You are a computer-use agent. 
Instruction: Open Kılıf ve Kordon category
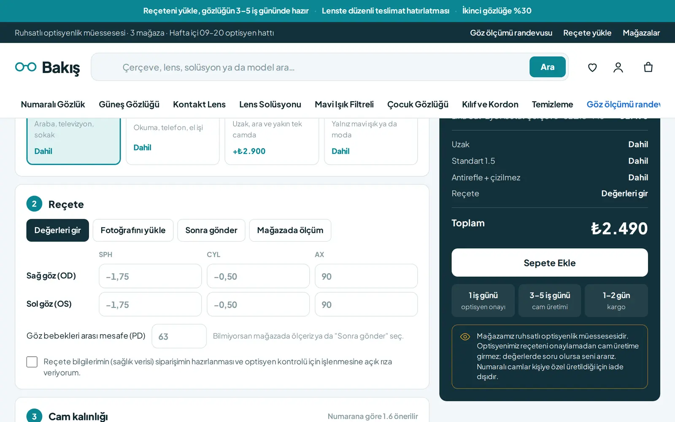pyautogui.click(x=490, y=104)
